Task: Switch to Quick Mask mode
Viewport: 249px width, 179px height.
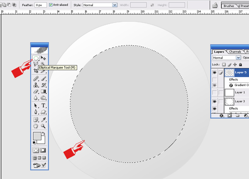Action: pyautogui.click(x=43, y=150)
